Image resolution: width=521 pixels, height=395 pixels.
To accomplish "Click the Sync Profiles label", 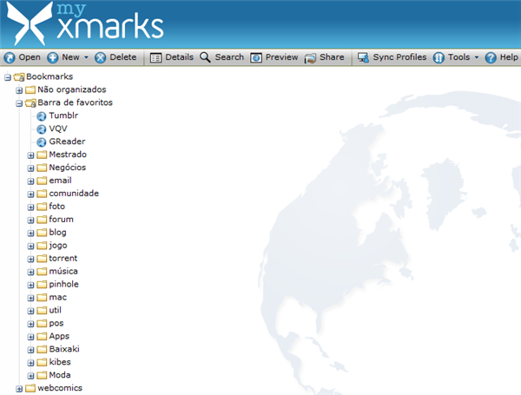I will pos(399,57).
